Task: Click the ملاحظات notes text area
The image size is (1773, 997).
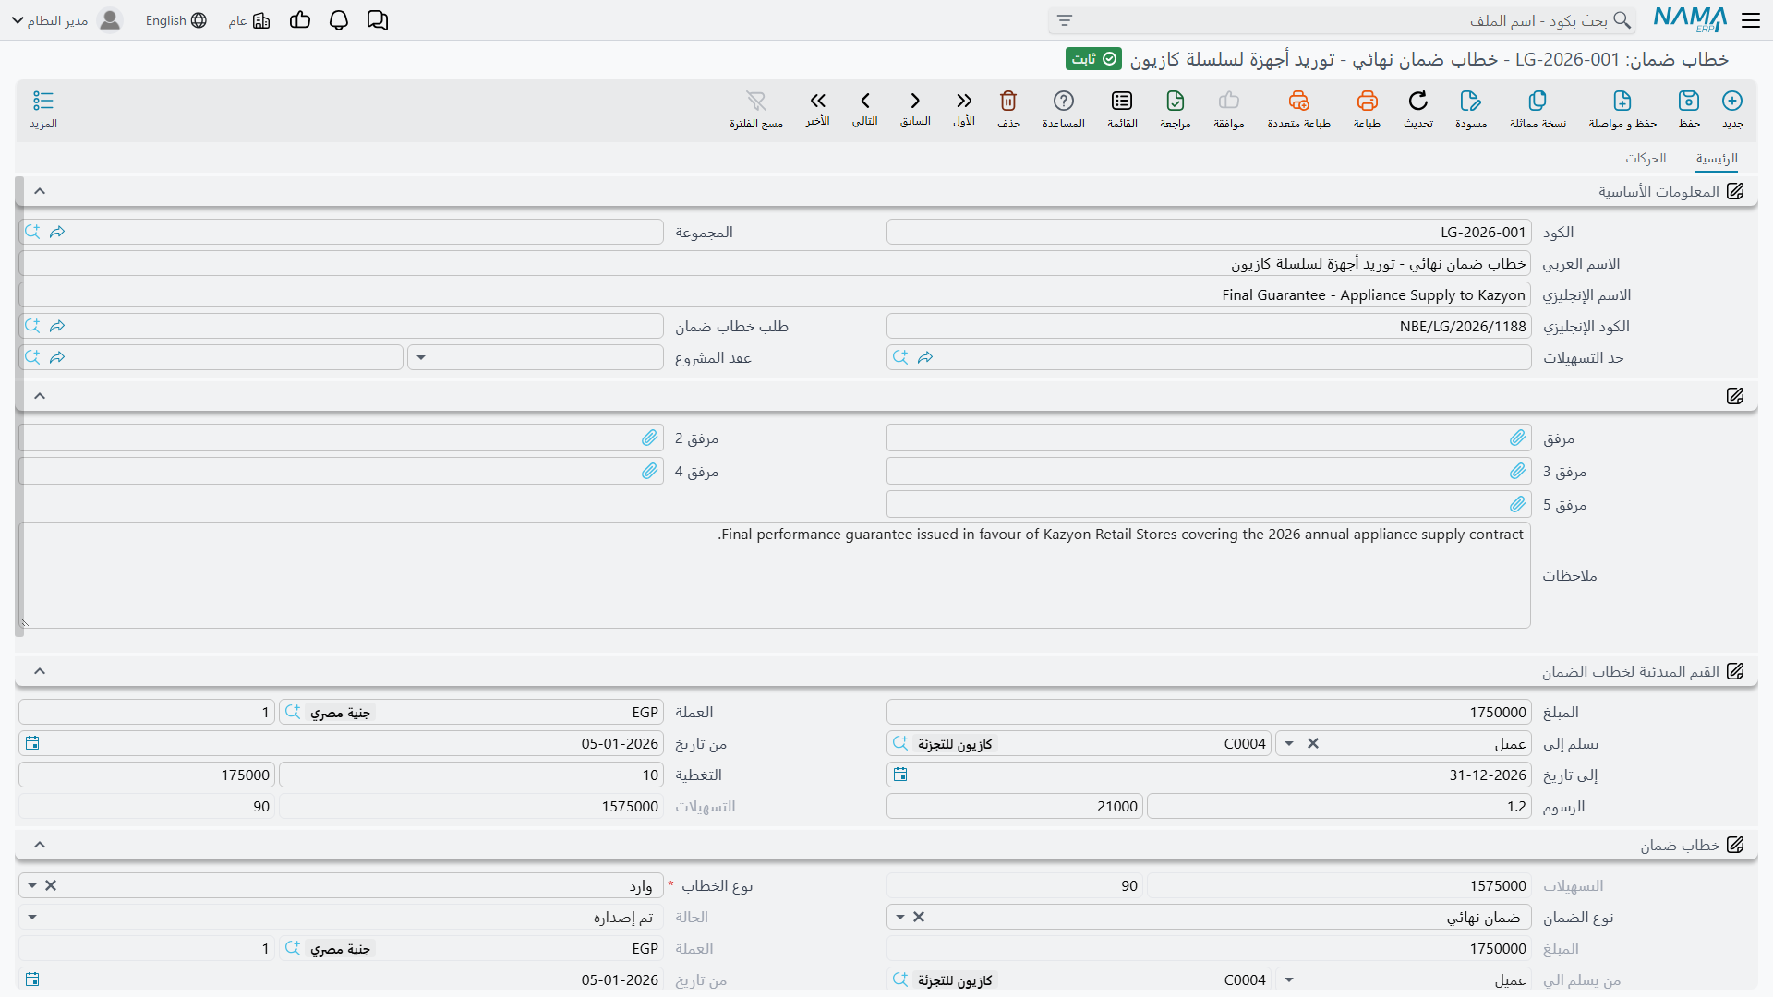Action: click(775, 575)
